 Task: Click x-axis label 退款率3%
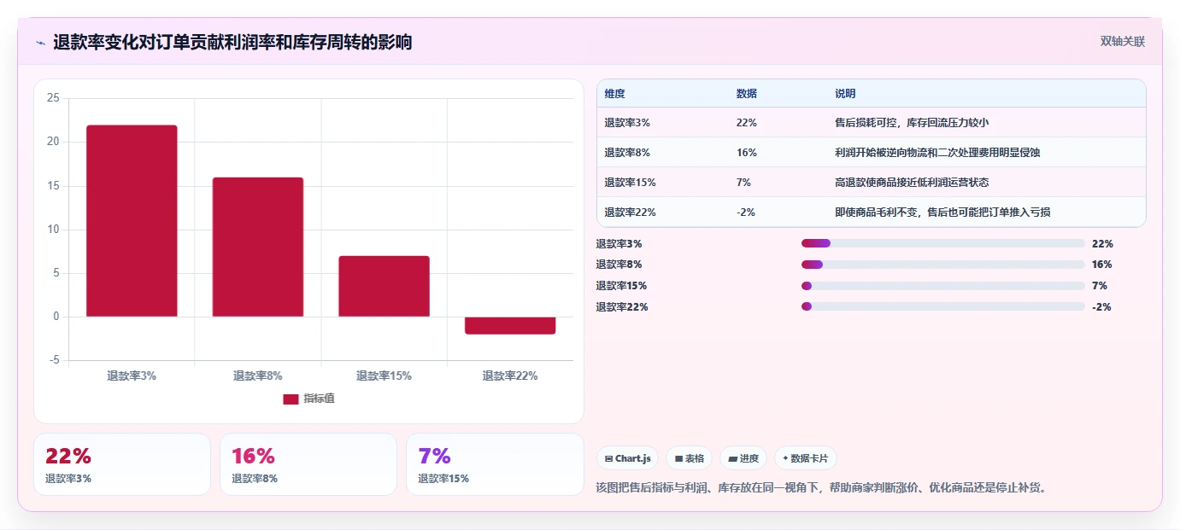click(x=132, y=376)
